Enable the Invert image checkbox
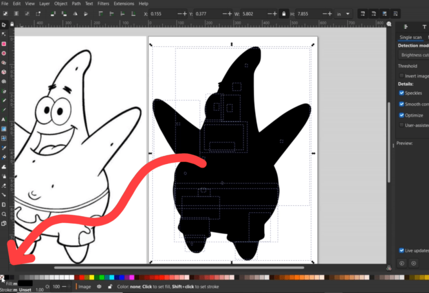Image resolution: width=429 pixels, height=293 pixels. pos(402,76)
